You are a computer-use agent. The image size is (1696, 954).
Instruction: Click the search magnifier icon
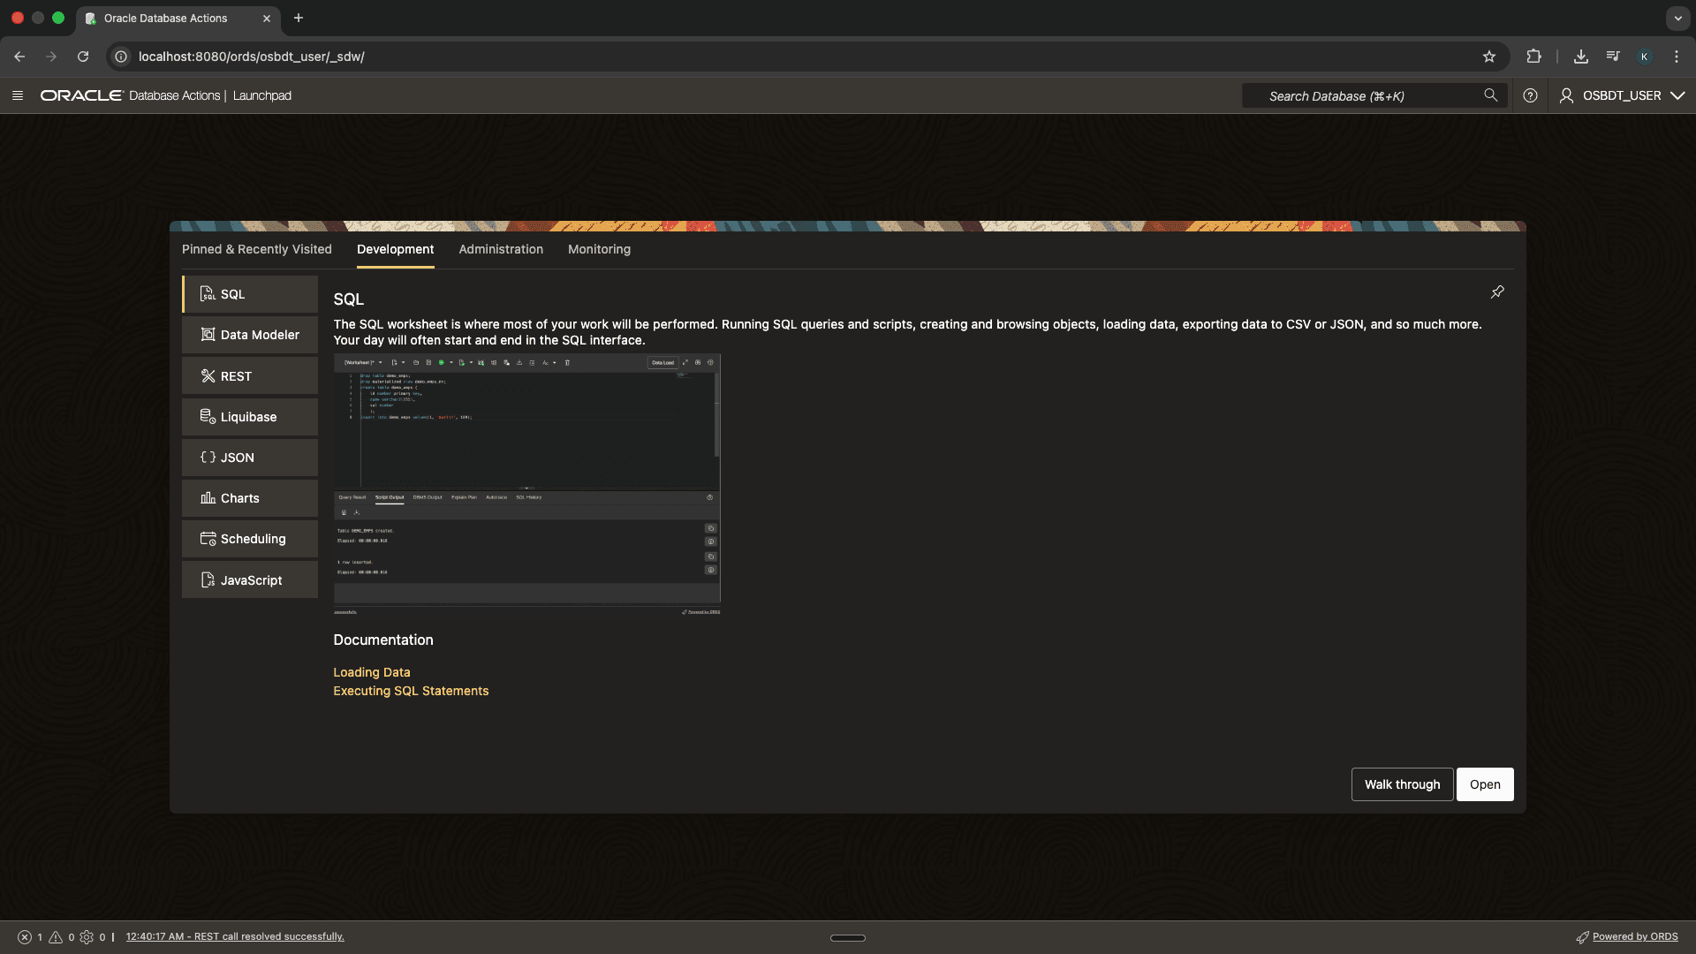tap(1490, 95)
